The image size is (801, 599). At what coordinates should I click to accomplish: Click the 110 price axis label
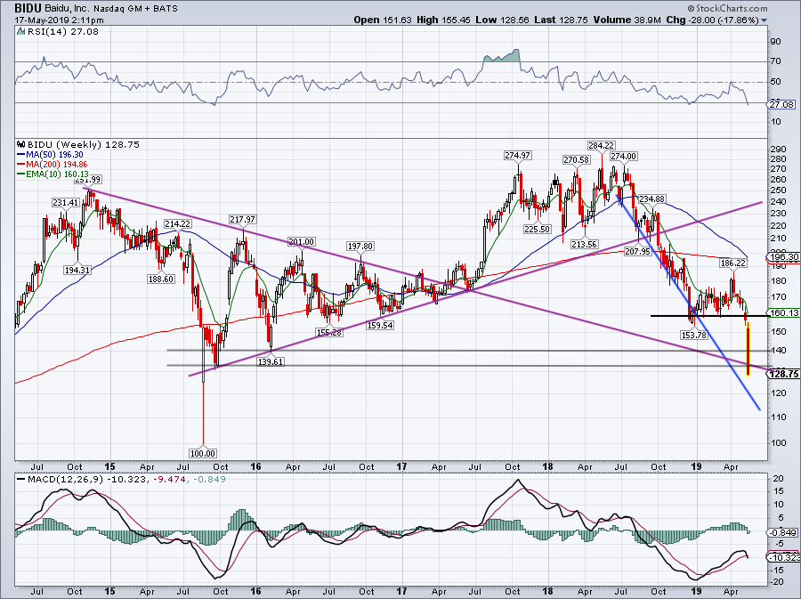pyautogui.click(x=779, y=417)
